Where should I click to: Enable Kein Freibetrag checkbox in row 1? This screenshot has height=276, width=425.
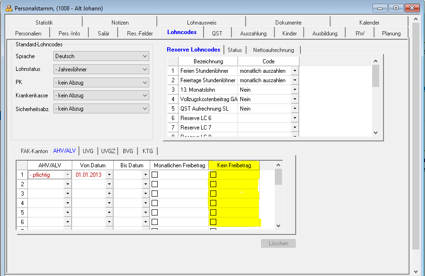213,175
